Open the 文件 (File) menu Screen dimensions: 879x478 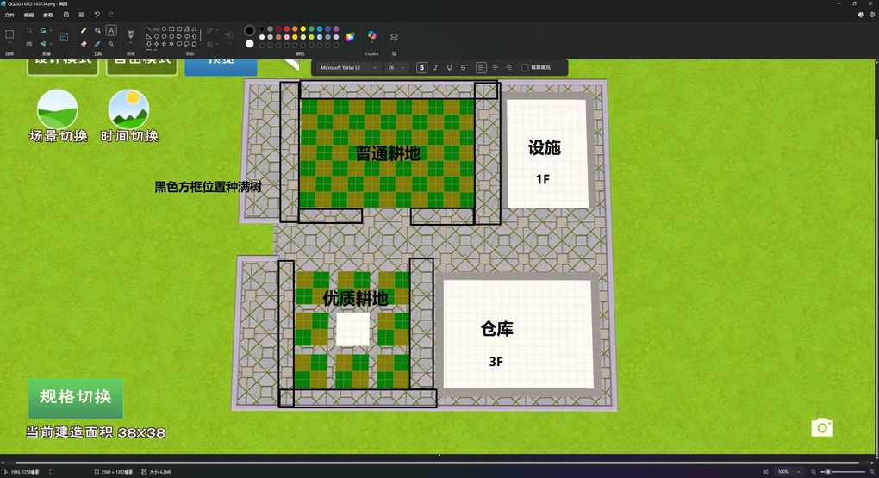coord(9,15)
